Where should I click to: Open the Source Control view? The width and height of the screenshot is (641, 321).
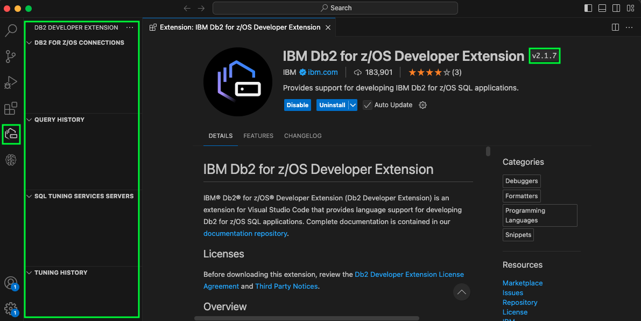click(x=11, y=57)
